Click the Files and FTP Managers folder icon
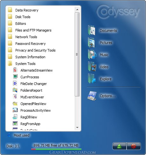 click(x=10, y=30)
